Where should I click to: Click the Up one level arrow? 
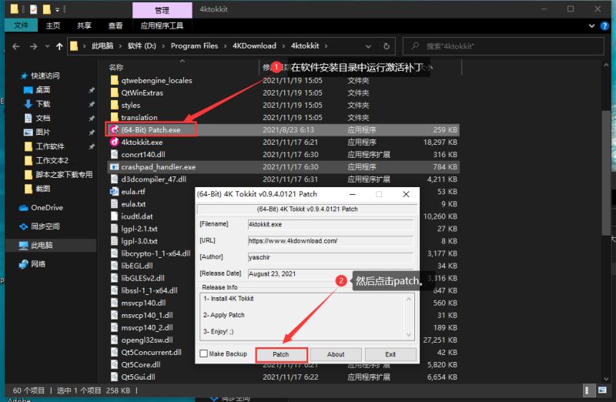pos(59,46)
